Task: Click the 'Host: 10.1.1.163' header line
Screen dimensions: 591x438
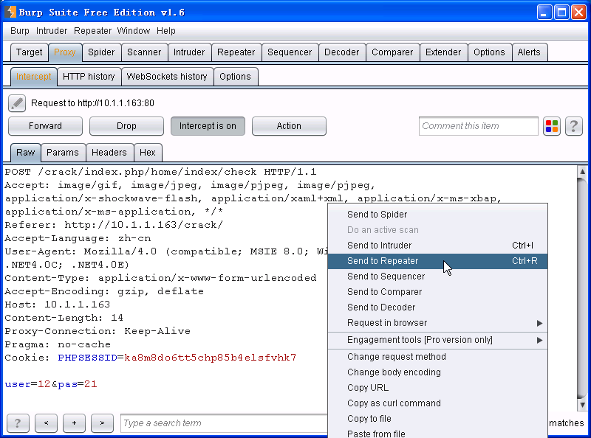Action: pyautogui.click(x=58, y=305)
